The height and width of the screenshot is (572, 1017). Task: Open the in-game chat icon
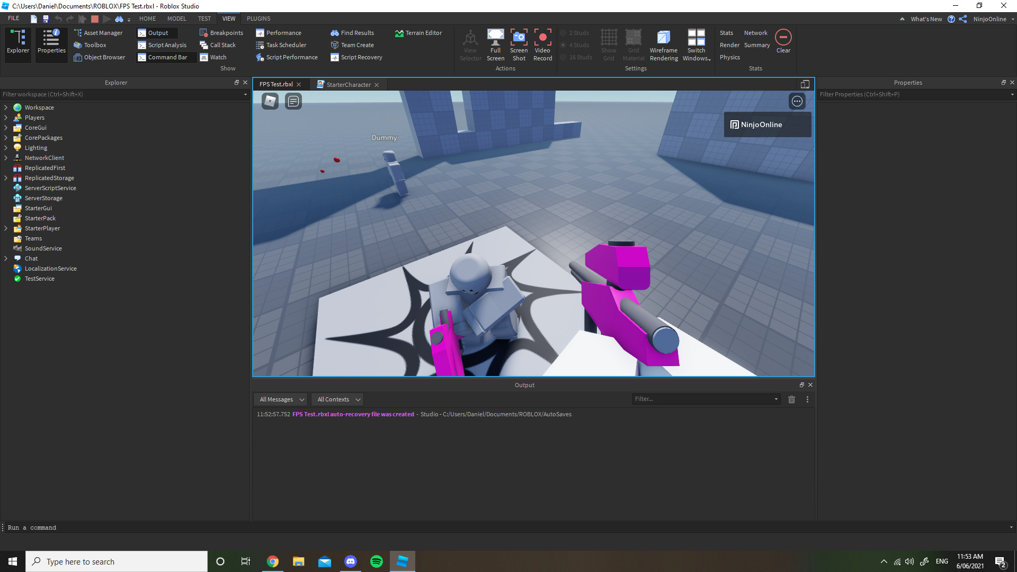(x=293, y=101)
